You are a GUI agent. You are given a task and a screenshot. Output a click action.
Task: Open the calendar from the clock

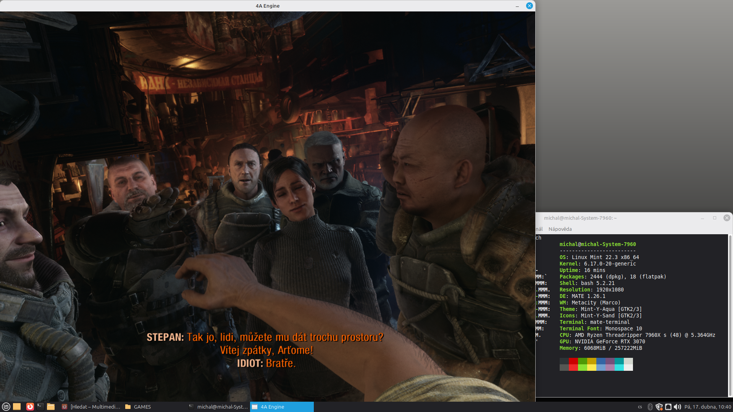[707, 407]
